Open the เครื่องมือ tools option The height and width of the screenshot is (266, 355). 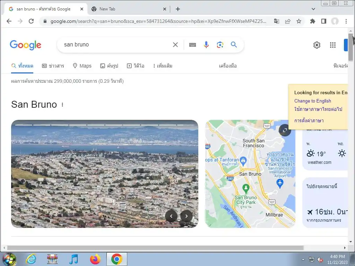click(x=228, y=66)
